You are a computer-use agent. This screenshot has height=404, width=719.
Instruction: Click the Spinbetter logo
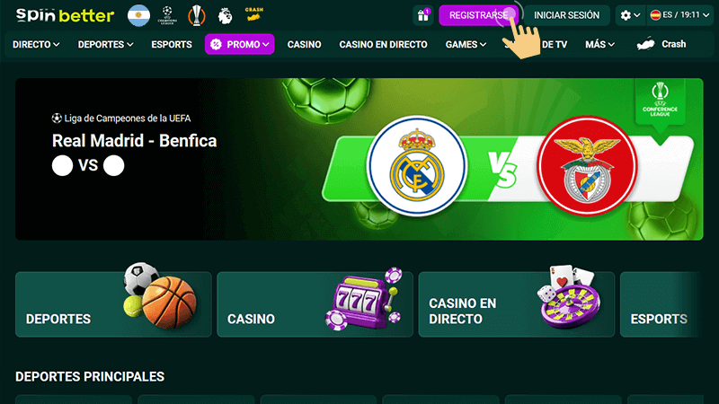pos(65,15)
